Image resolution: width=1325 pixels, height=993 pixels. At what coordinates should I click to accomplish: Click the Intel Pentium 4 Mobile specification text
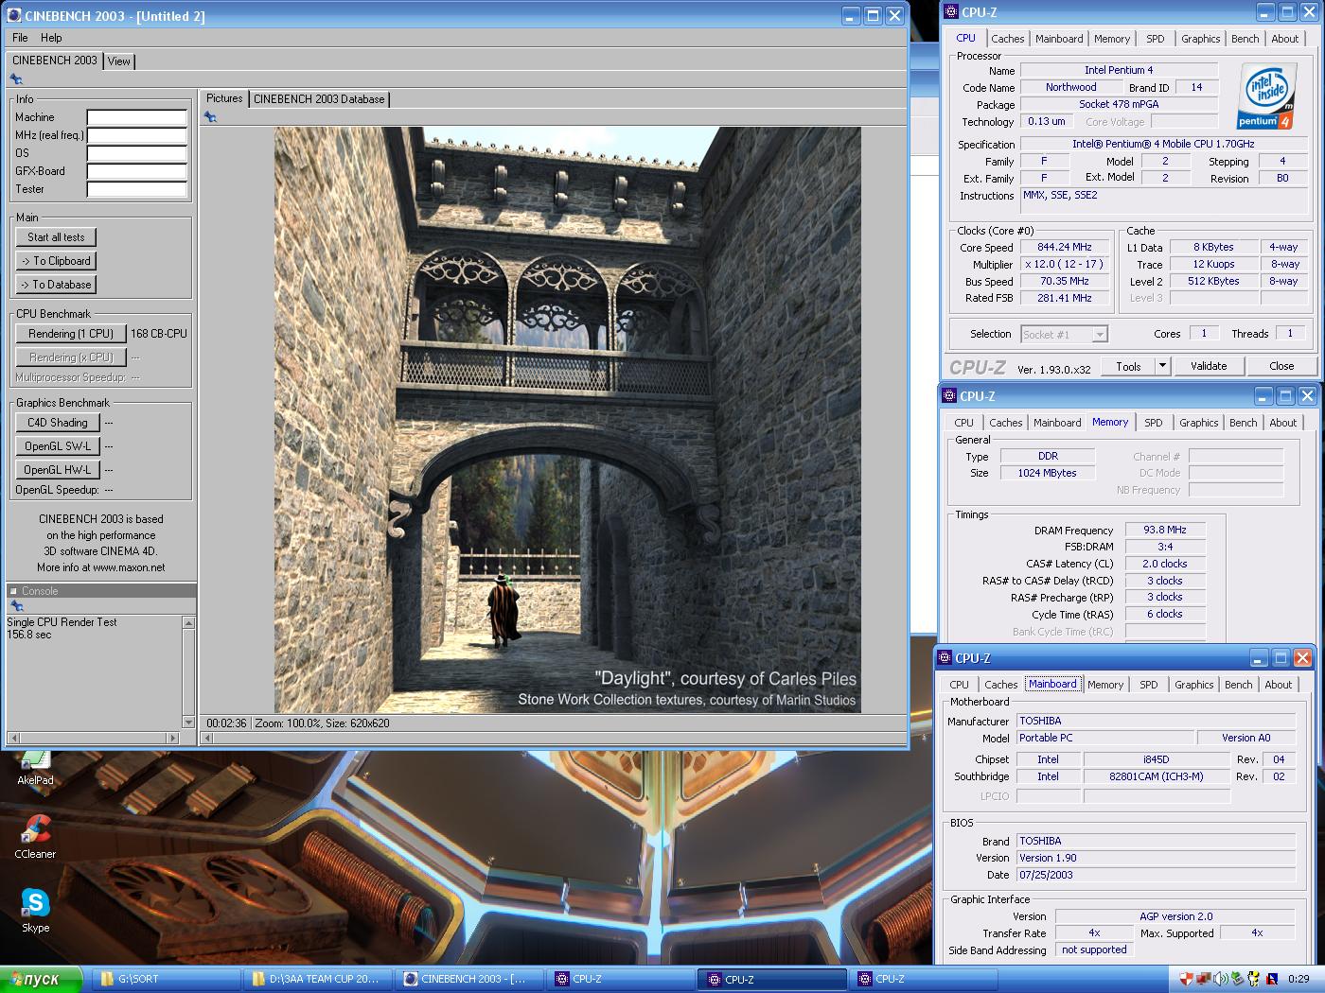[1163, 144]
